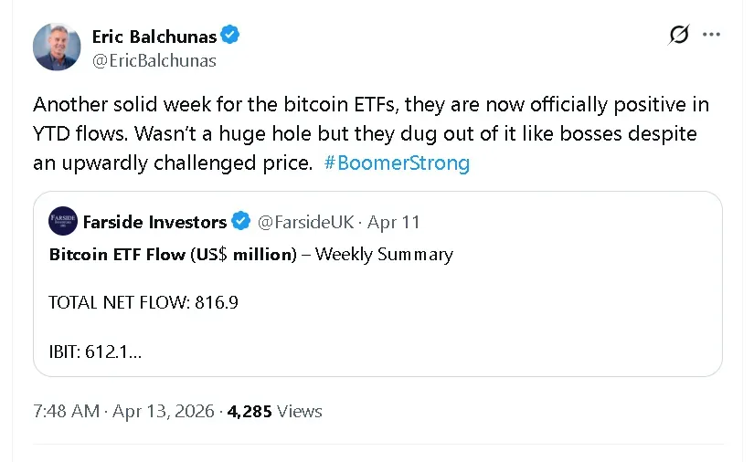Click Eric Balchunas' profile avatar
Viewport: 754px width, 462px height.
[57, 47]
